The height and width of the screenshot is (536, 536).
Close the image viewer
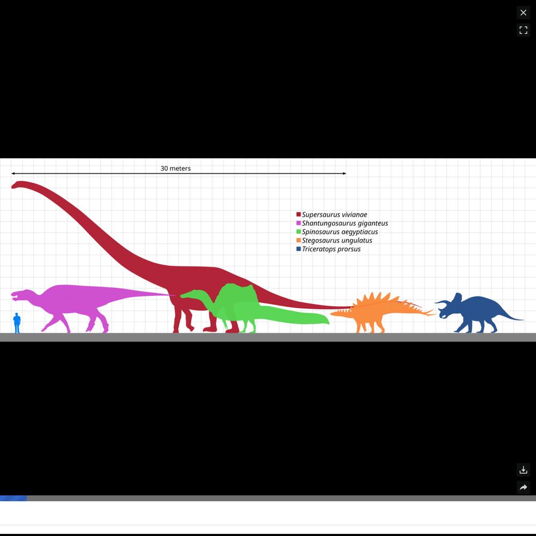coord(523,13)
